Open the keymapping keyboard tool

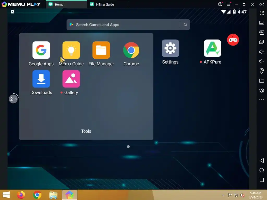tap(262, 23)
